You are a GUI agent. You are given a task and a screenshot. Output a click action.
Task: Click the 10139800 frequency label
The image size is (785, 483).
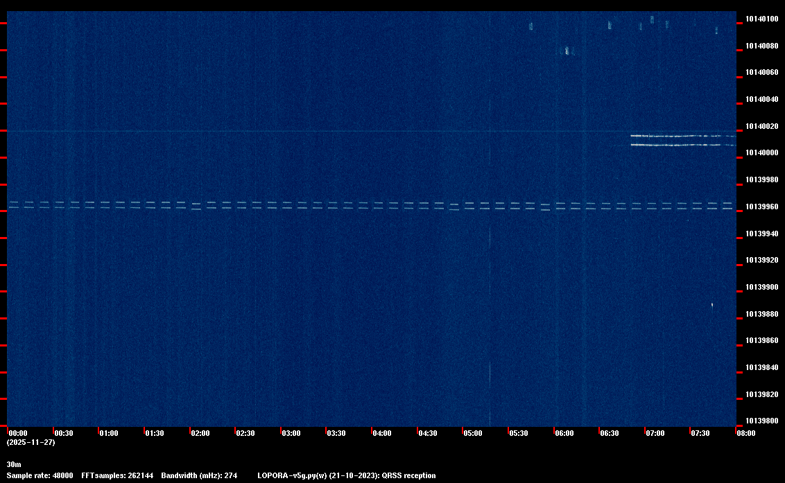(761, 421)
